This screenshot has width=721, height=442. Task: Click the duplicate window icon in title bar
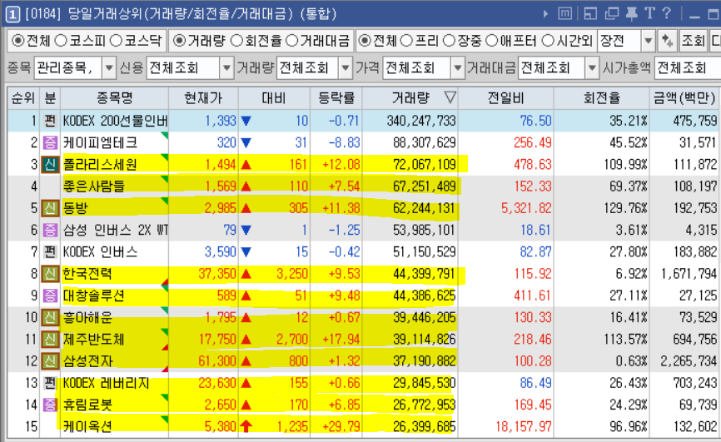[x=611, y=13]
